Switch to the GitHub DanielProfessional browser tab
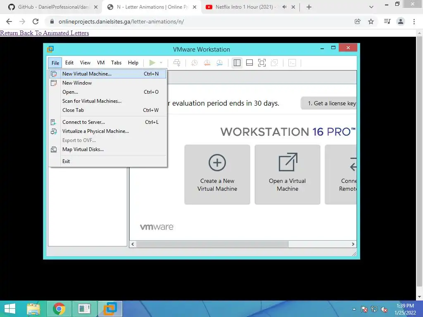Viewport: 423px width, 317px height. pos(52,7)
